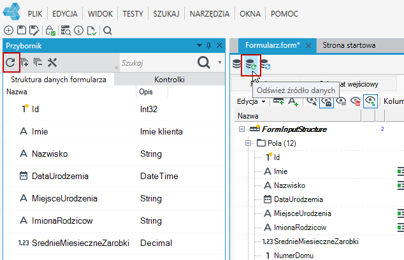Open the Edycja dropdown menu

[251, 101]
